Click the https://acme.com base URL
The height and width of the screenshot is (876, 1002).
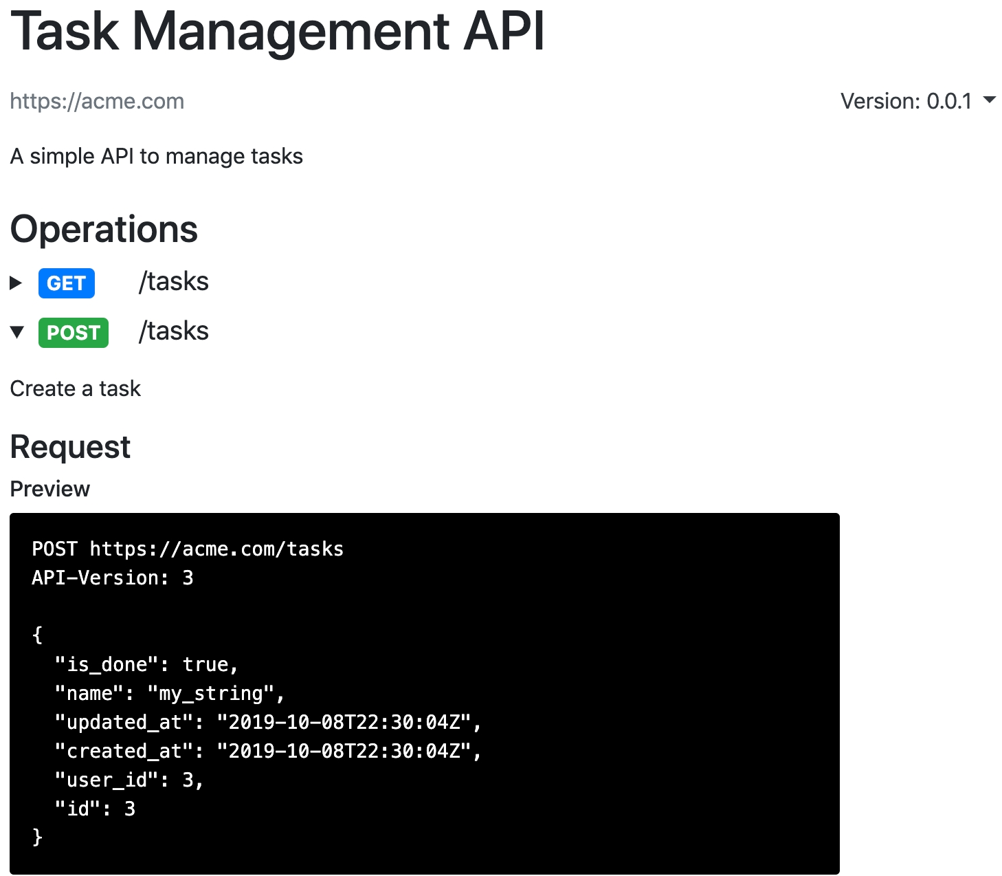[97, 101]
